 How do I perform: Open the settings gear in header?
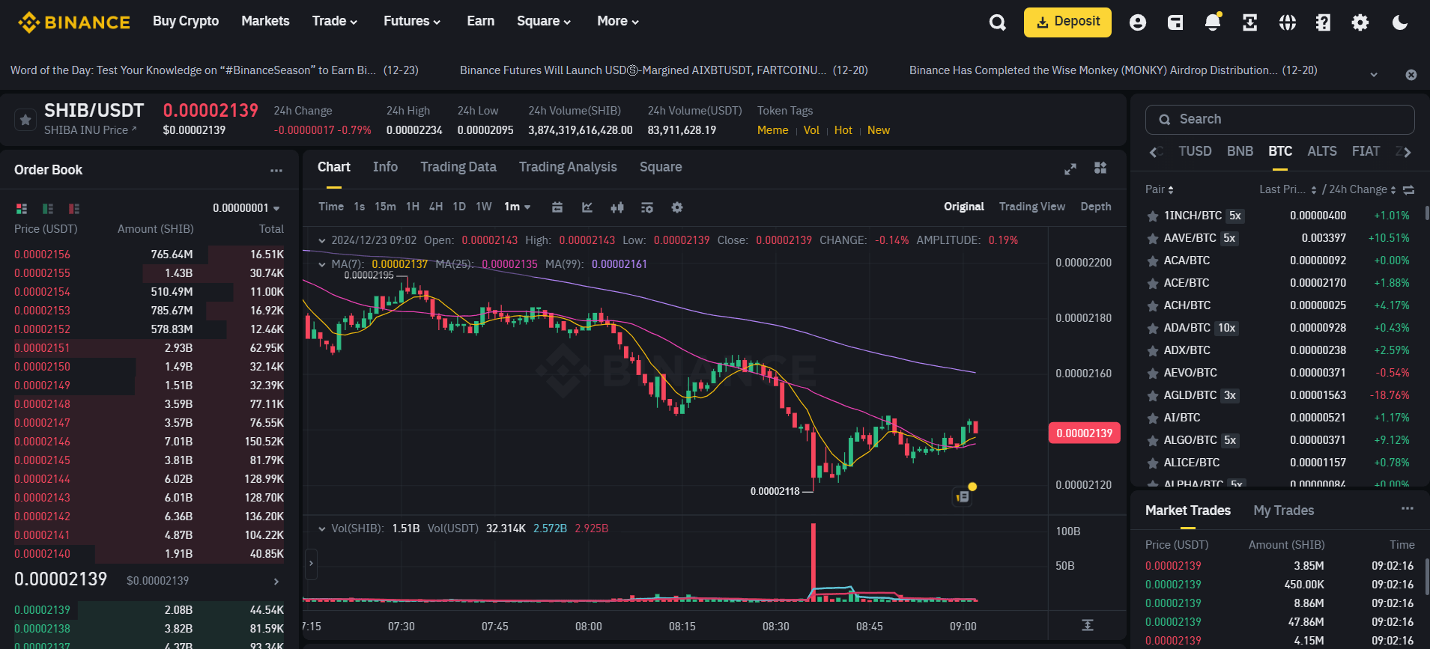click(x=1360, y=22)
